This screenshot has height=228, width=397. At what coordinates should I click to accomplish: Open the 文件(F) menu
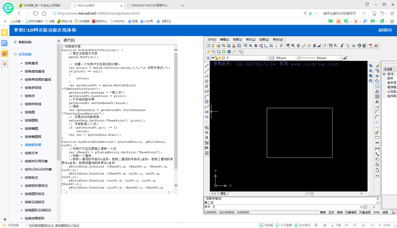pos(212,40)
